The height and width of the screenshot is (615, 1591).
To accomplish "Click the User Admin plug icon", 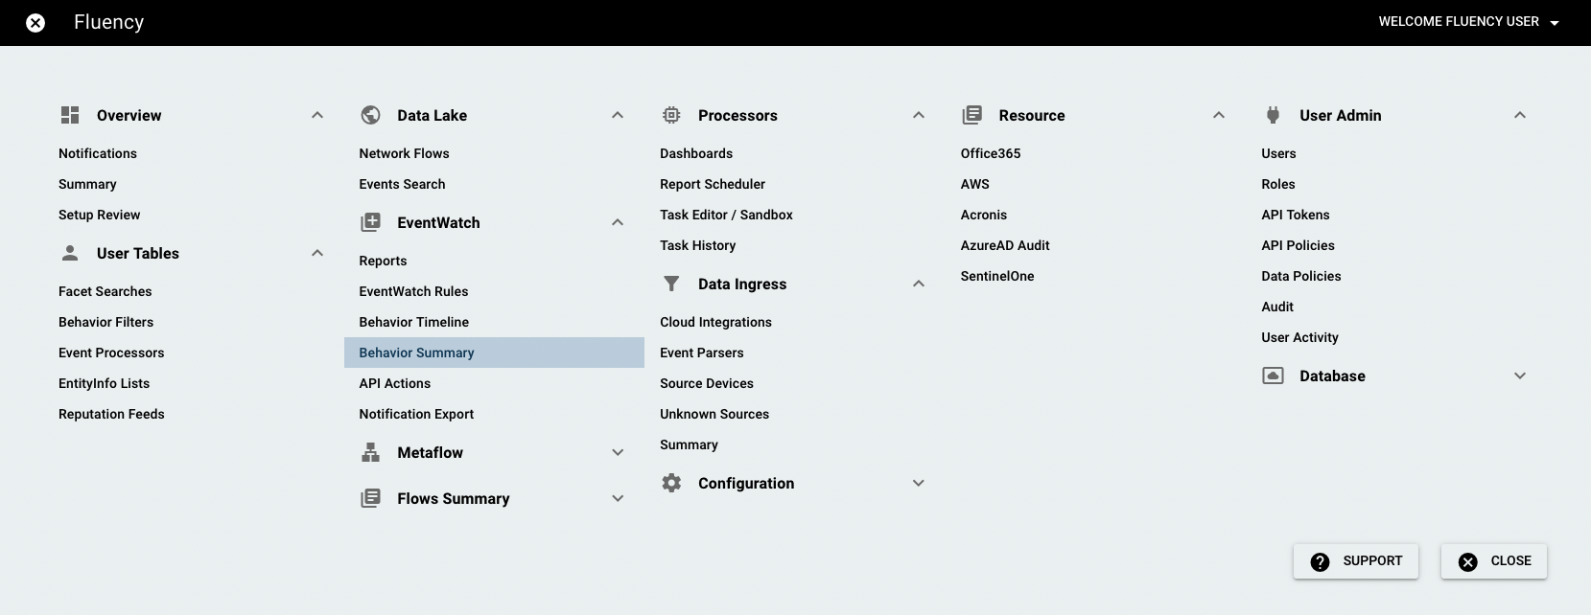I will tap(1273, 115).
